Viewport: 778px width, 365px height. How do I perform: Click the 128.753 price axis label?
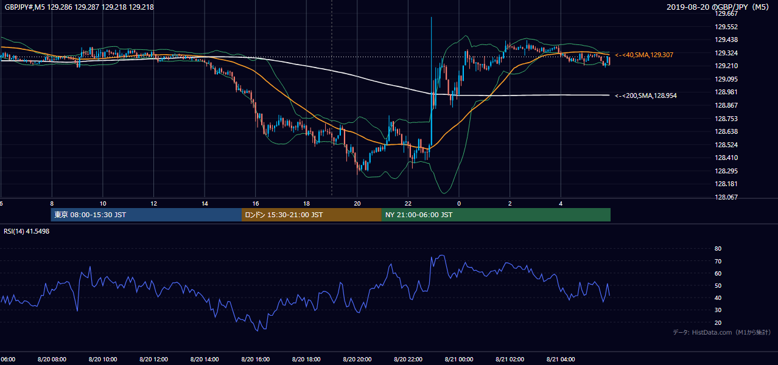coord(726,119)
